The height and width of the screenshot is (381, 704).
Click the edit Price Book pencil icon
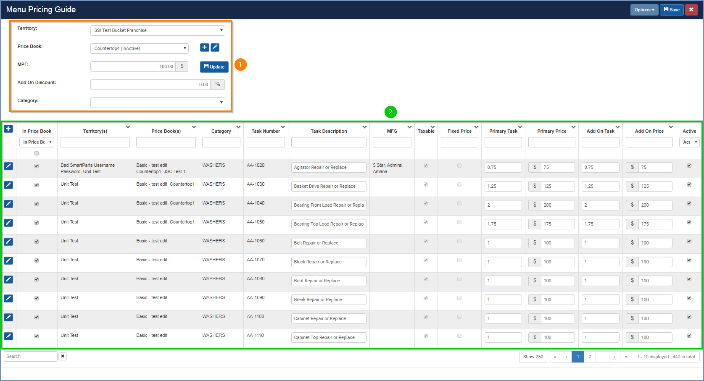pos(215,47)
